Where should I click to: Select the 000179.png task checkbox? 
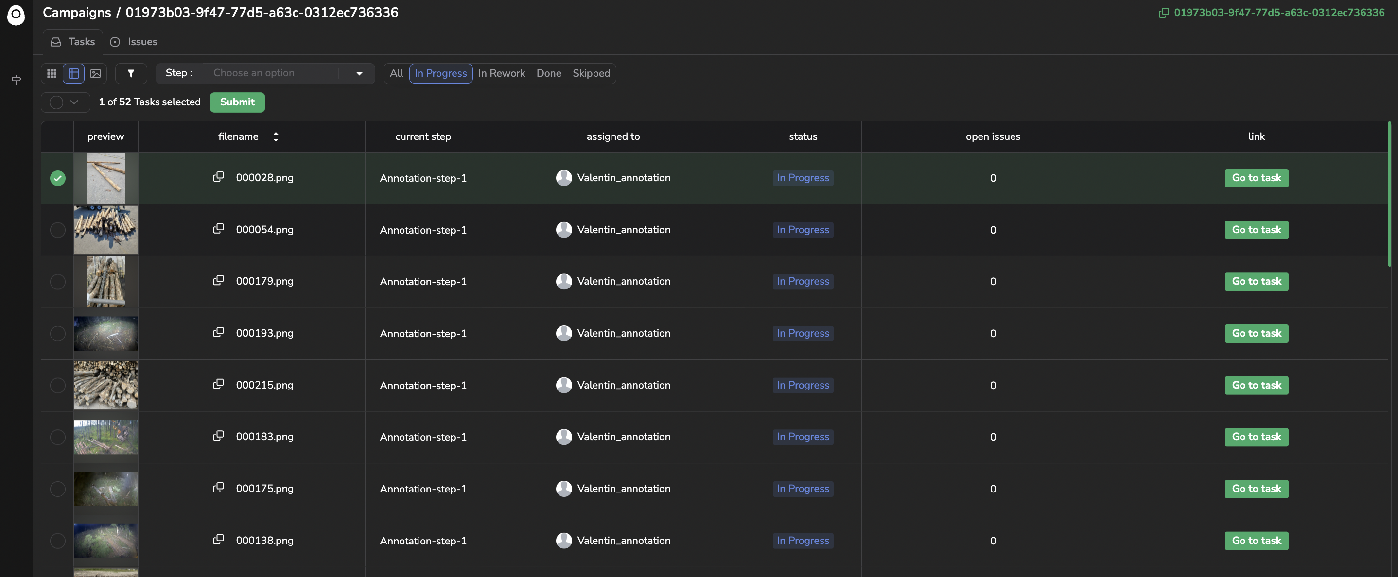(57, 281)
